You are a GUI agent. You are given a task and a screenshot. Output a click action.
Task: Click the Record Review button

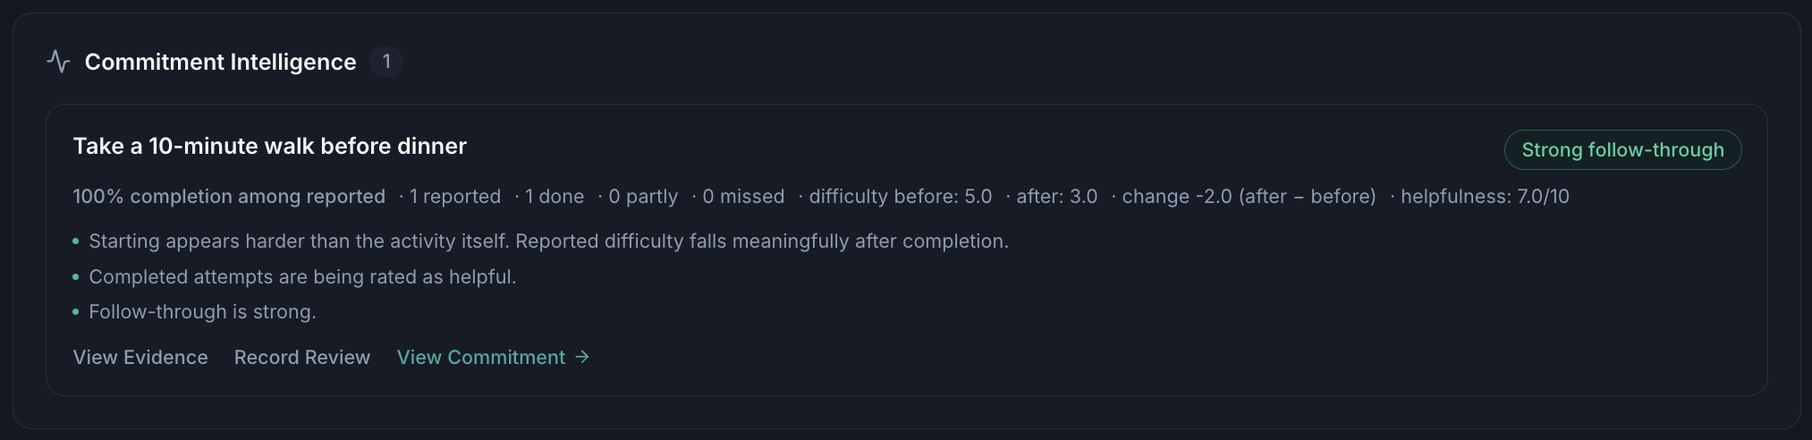pos(302,357)
